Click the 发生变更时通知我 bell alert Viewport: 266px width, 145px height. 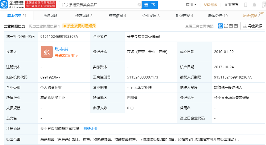[79, 26]
